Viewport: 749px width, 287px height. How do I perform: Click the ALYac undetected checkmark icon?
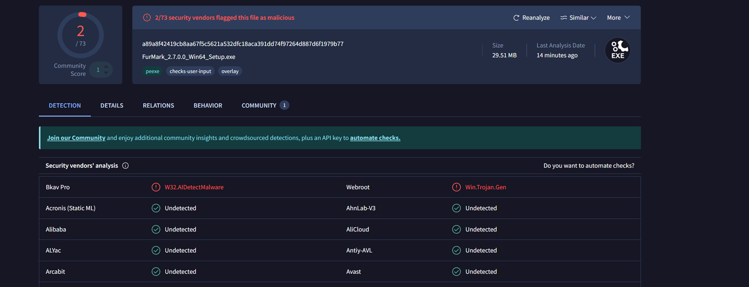click(x=156, y=250)
